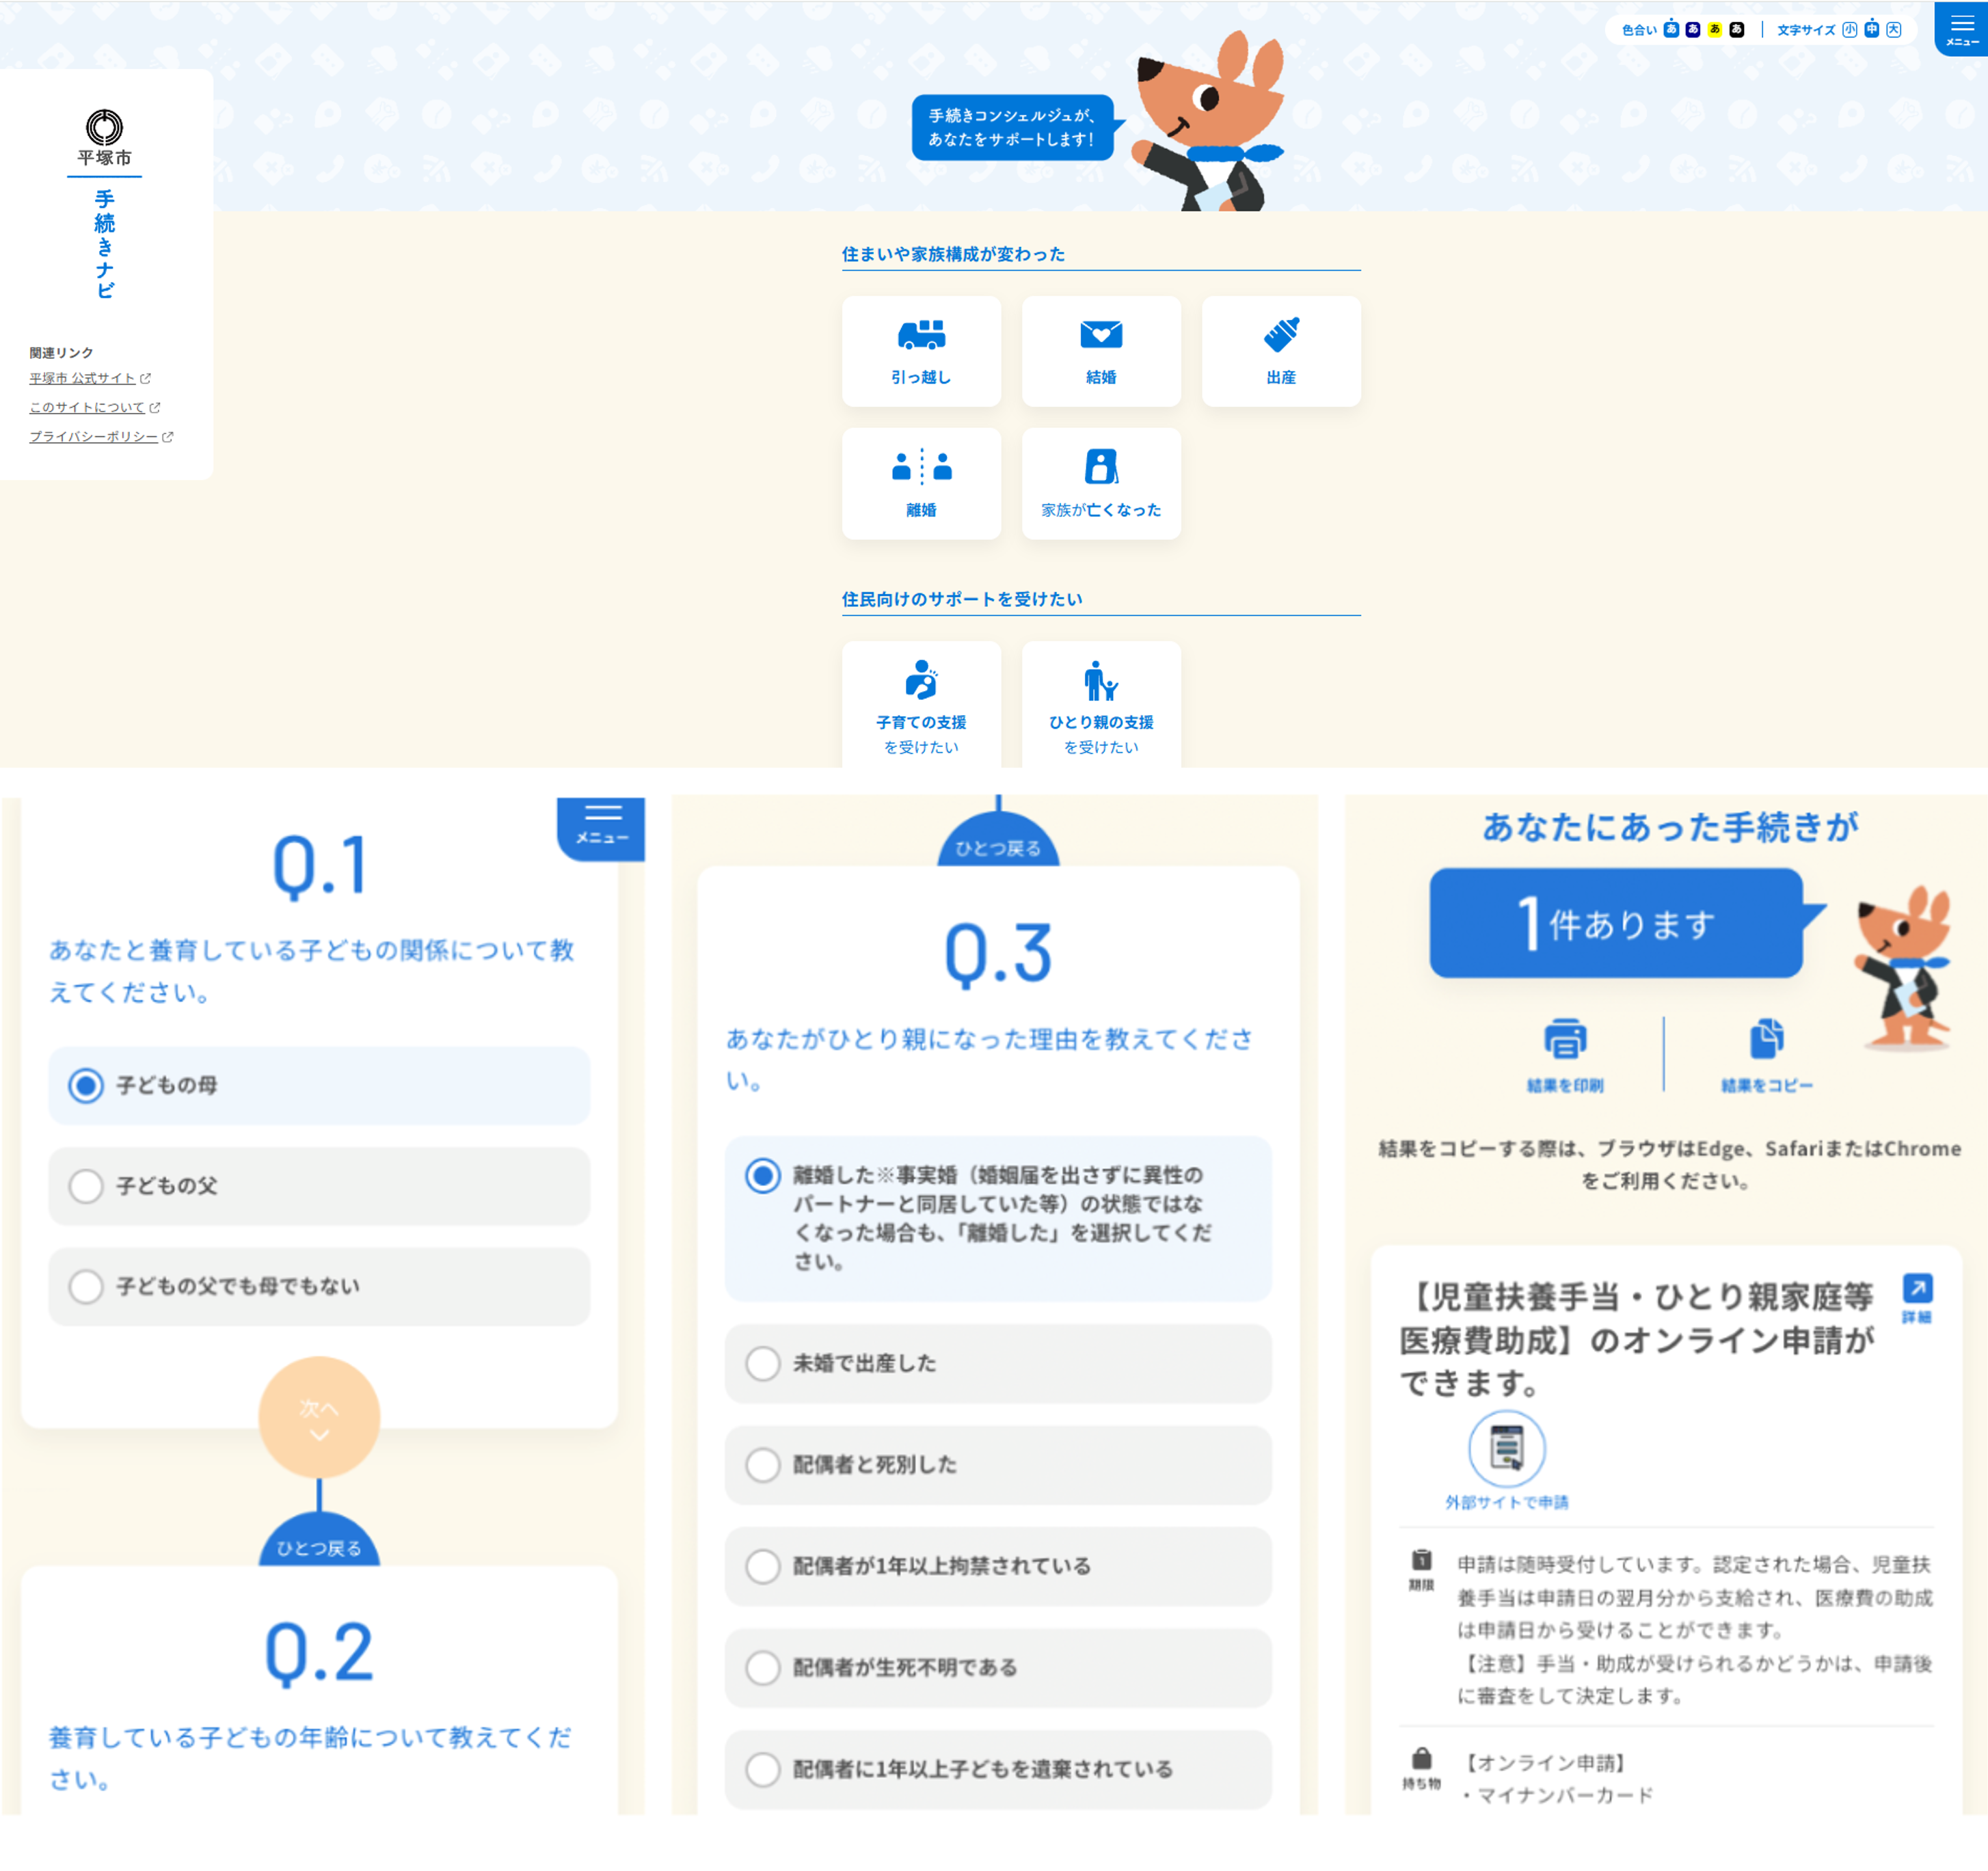The height and width of the screenshot is (1871, 1988).
Task: Click the 結果をコピー copy icon
Action: (1766, 1039)
